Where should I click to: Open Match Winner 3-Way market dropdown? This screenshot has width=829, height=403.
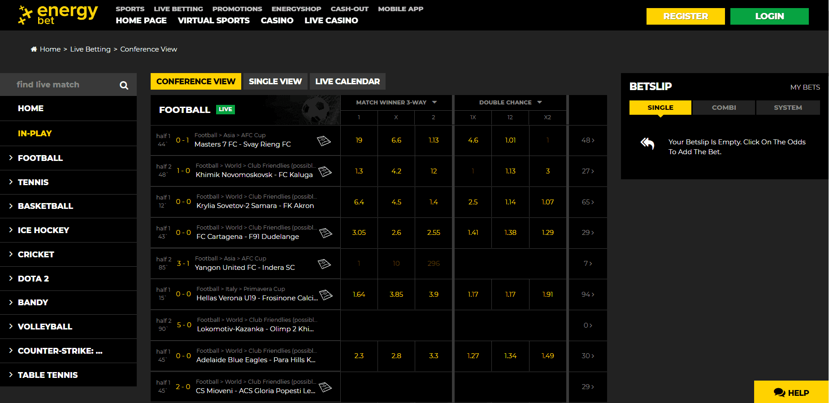pos(396,103)
